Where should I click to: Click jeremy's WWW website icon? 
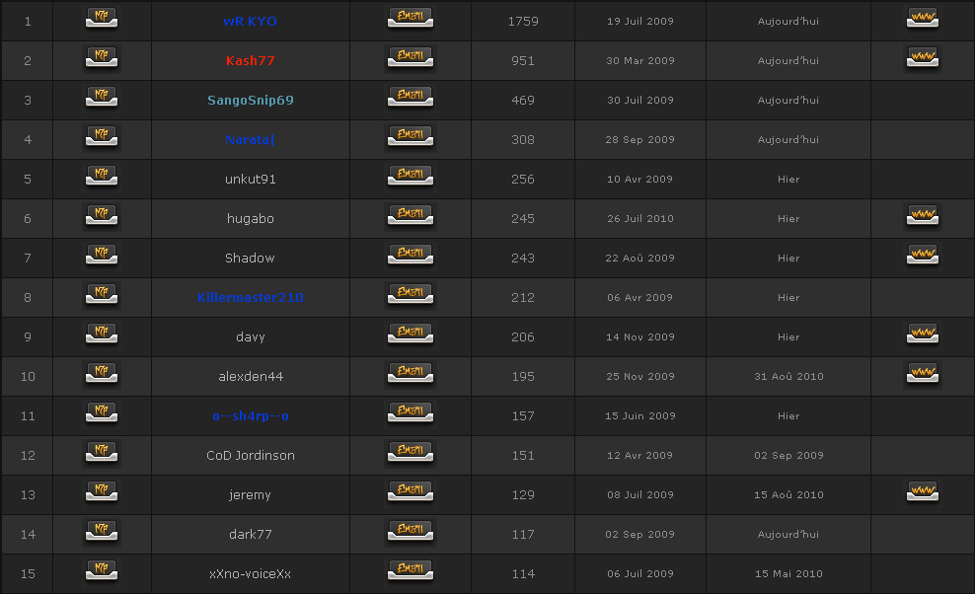coord(922,492)
